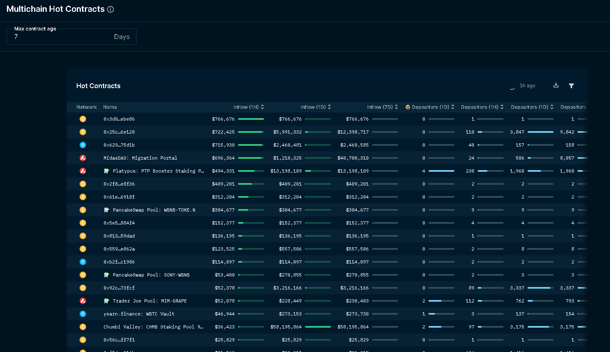The height and width of the screenshot is (352, 610).
Task: Click the Avalanche icon in MidasDAO row
Action: (83, 158)
